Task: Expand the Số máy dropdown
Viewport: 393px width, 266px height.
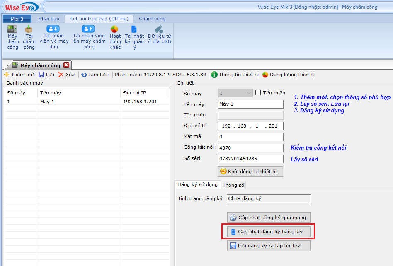Action: pos(248,93)
